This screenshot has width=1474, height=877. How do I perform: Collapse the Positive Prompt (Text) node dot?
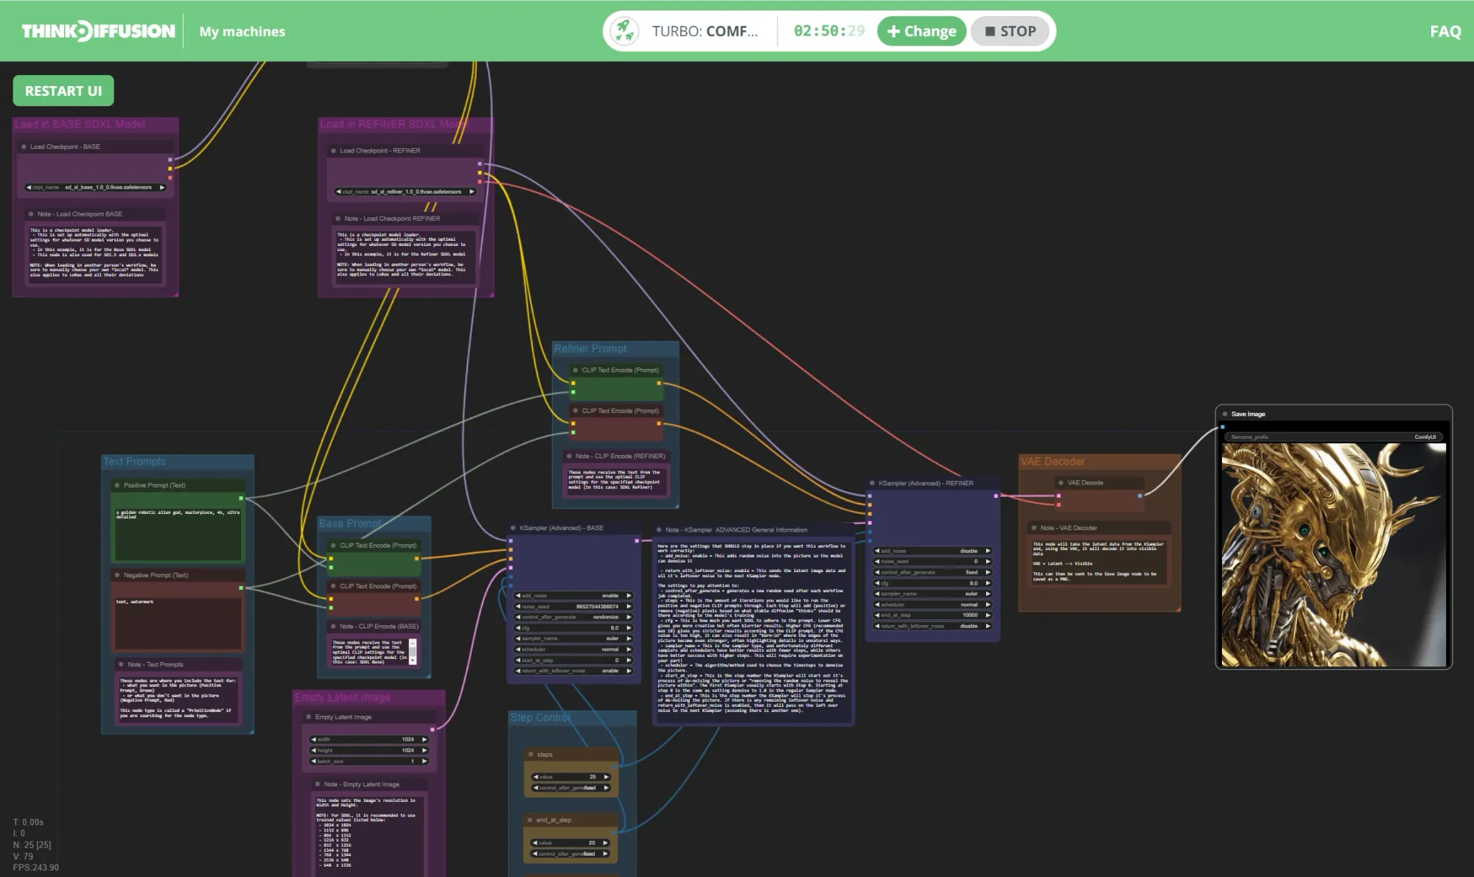(116, 485)
